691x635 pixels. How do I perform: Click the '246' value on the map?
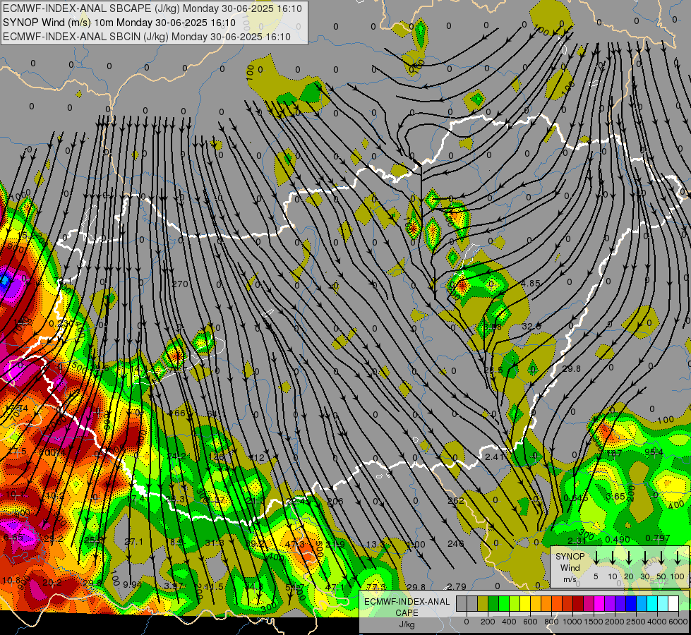(x=456, y=544)
